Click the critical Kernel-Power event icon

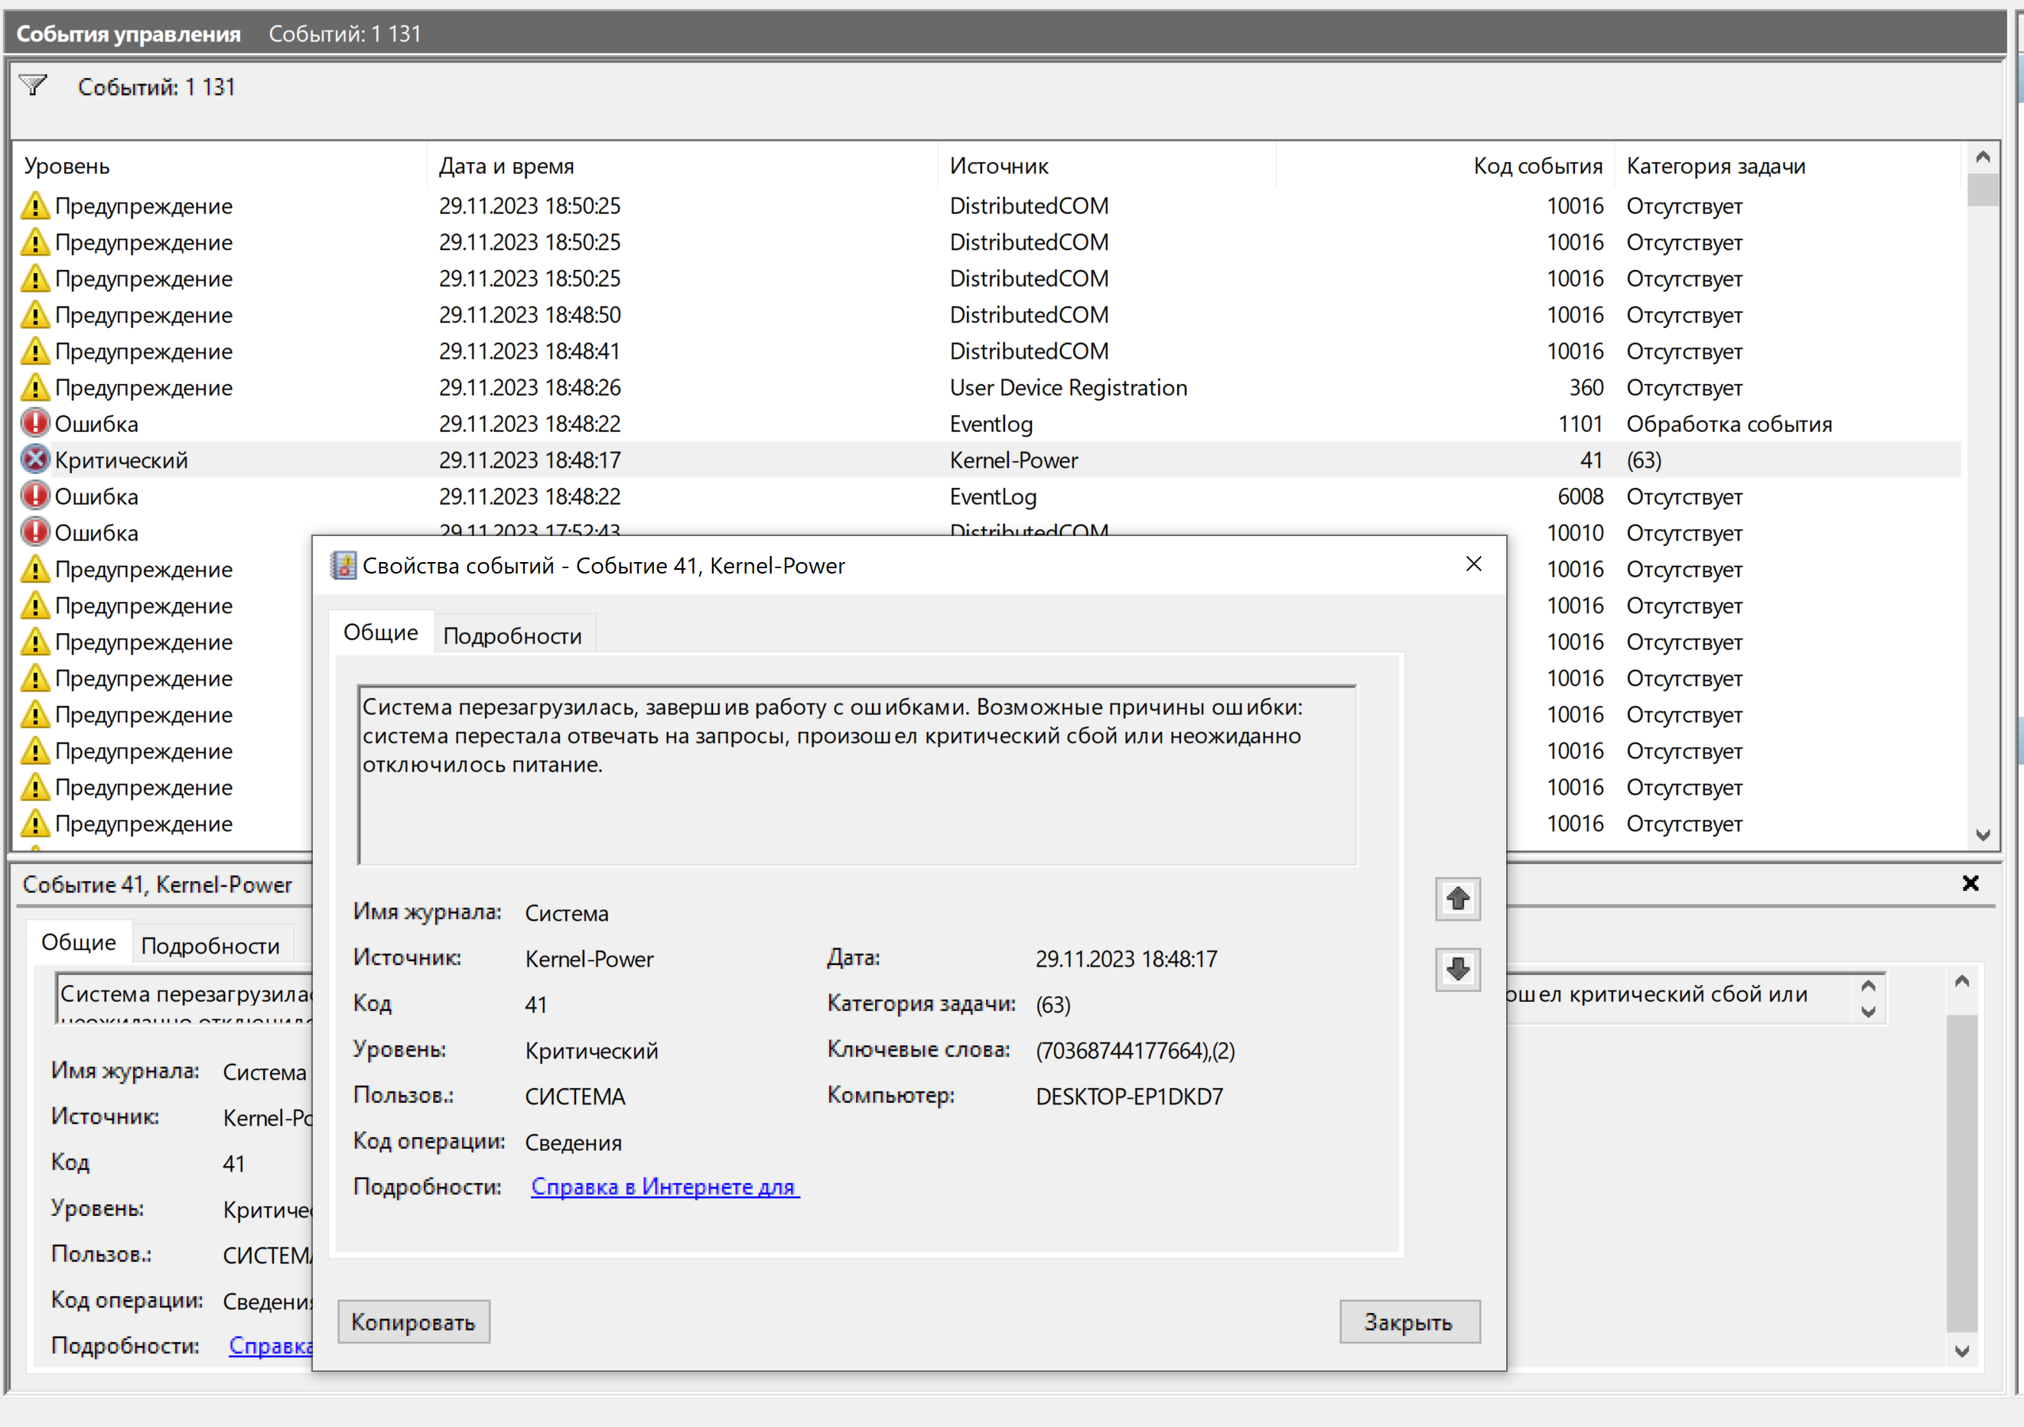(x=34, y=459)
